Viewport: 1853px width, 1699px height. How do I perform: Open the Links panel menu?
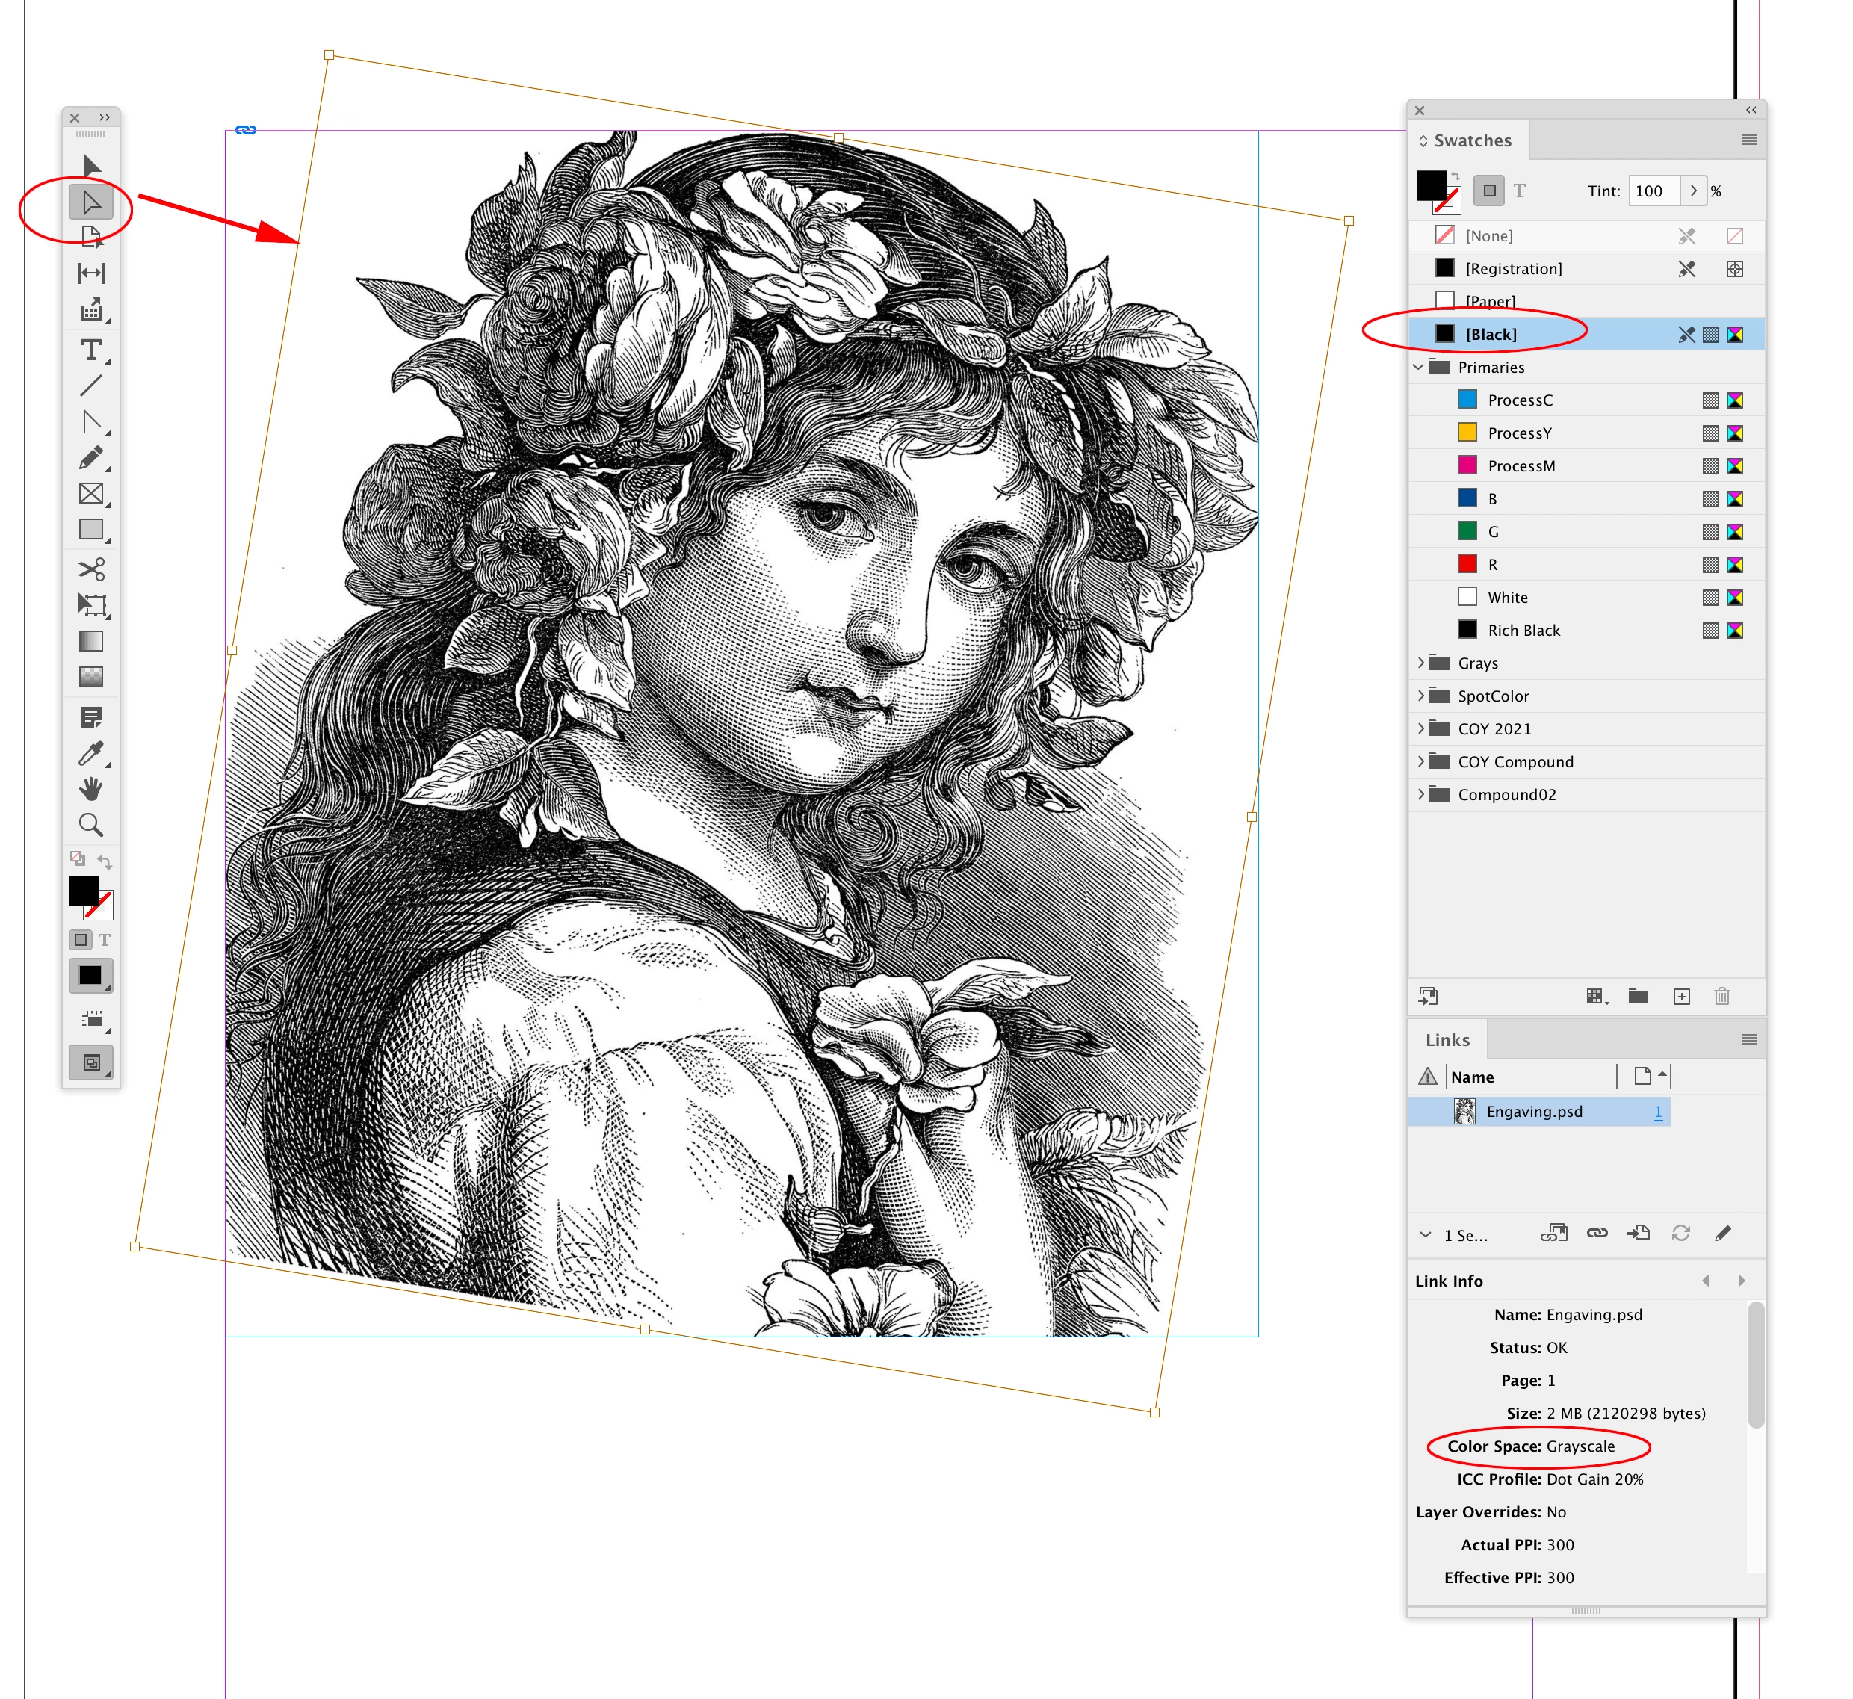pyautogui.click(x=1749, y=1040)
